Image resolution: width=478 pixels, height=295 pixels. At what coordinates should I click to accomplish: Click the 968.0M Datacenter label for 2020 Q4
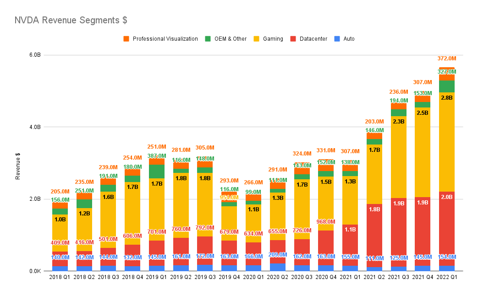[x=326, y=222]
